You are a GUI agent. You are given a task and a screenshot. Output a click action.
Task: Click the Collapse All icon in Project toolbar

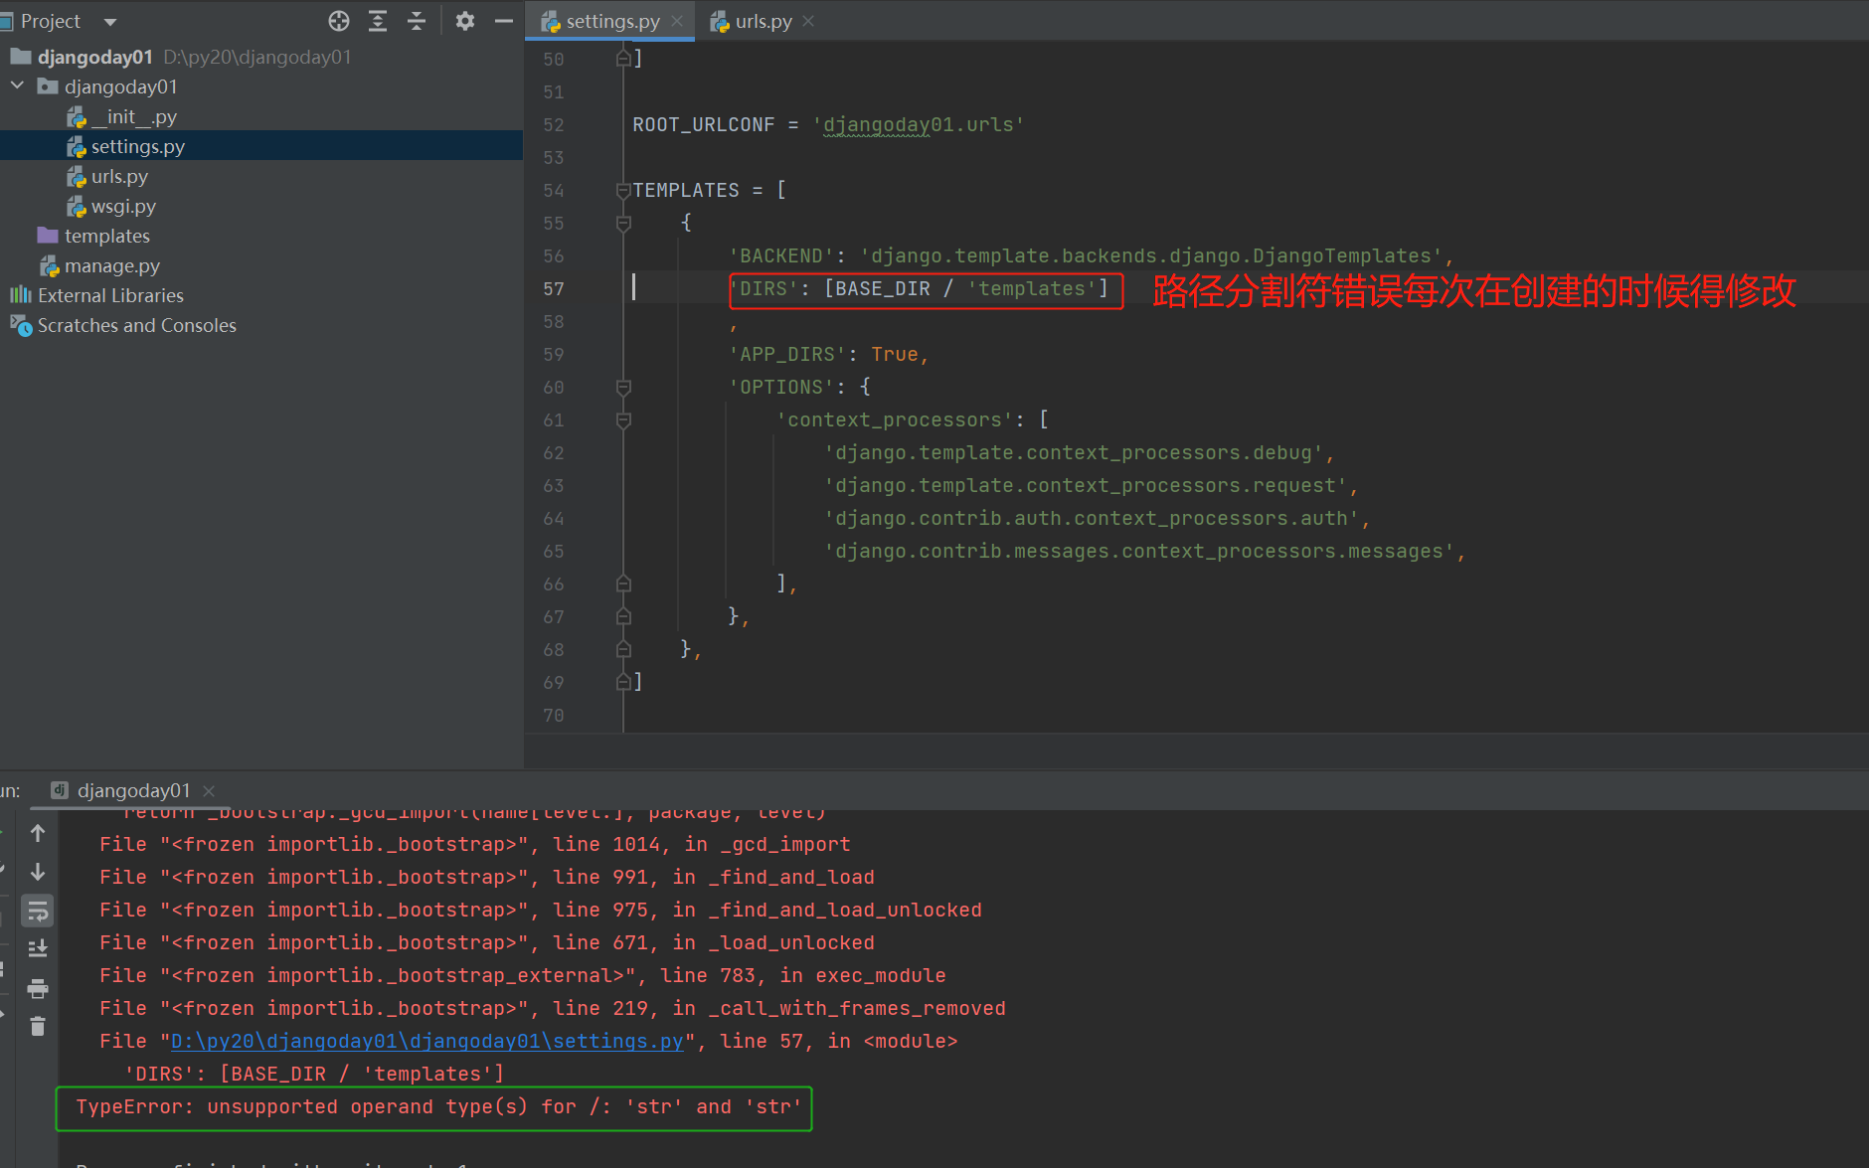pos(417,21)
